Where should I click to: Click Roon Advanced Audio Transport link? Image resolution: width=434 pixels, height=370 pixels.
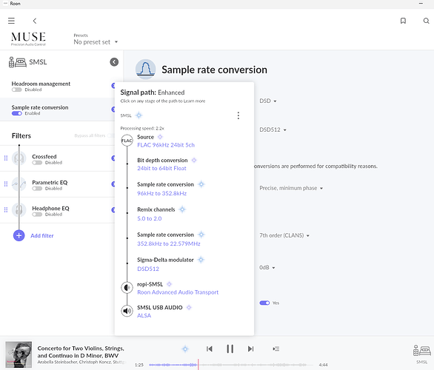(178, 292)
